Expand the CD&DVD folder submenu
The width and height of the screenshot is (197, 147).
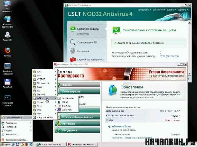45,79
